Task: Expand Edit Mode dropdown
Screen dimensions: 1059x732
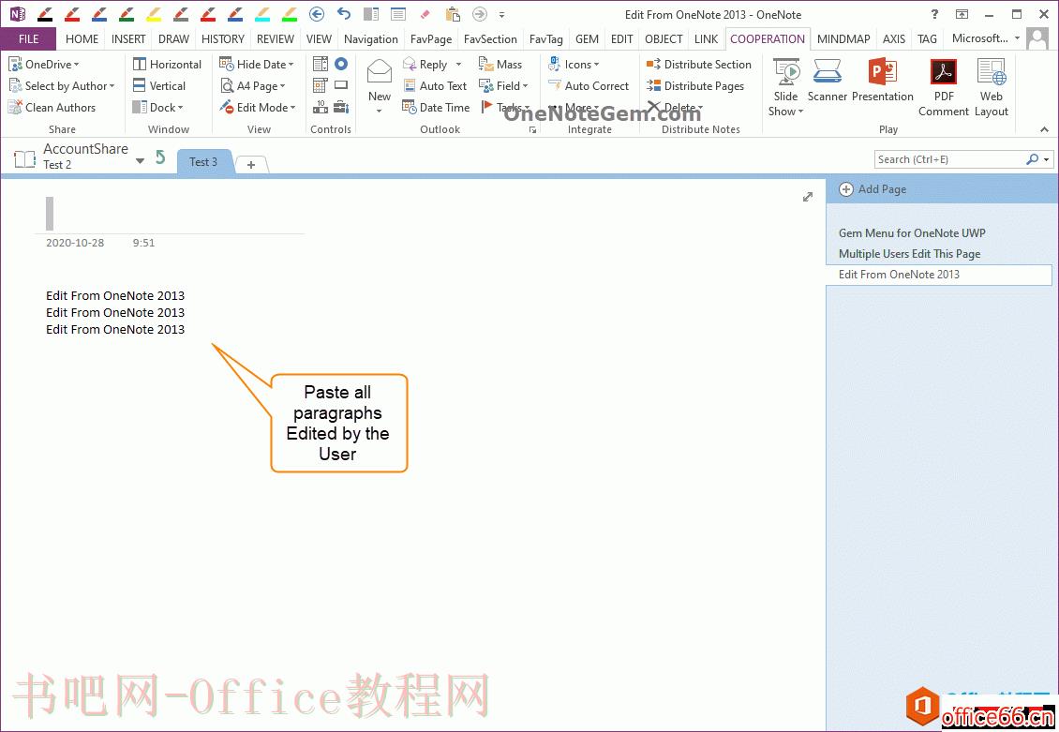Action: click(x=258, y=108)
